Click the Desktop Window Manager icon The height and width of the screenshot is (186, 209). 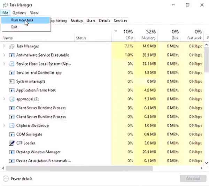(12, 152)
